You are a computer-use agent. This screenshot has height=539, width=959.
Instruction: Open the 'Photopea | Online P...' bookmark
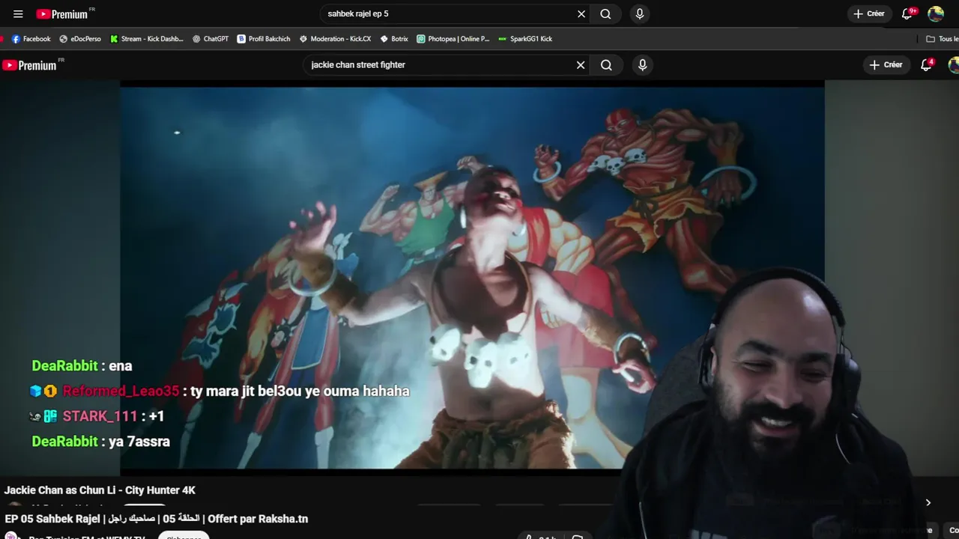point(453,39)
